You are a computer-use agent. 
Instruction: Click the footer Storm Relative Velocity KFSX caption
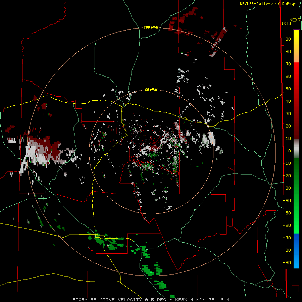[x=152, y=300]
